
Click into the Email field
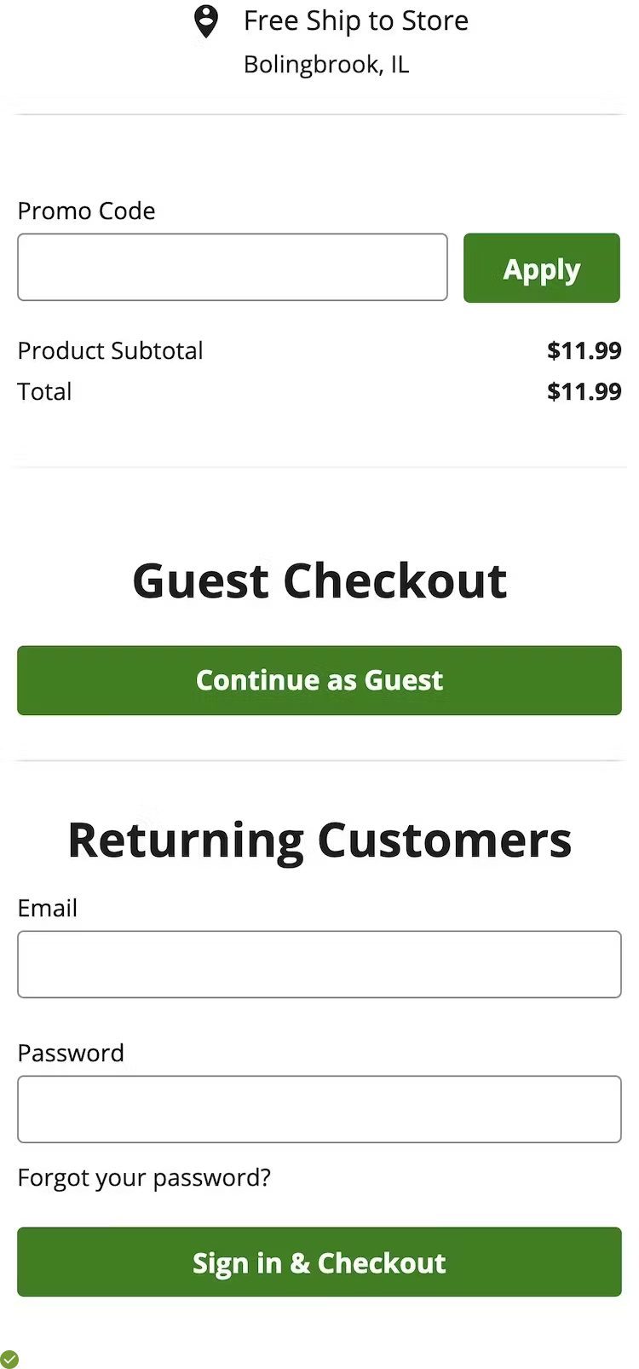319,964
